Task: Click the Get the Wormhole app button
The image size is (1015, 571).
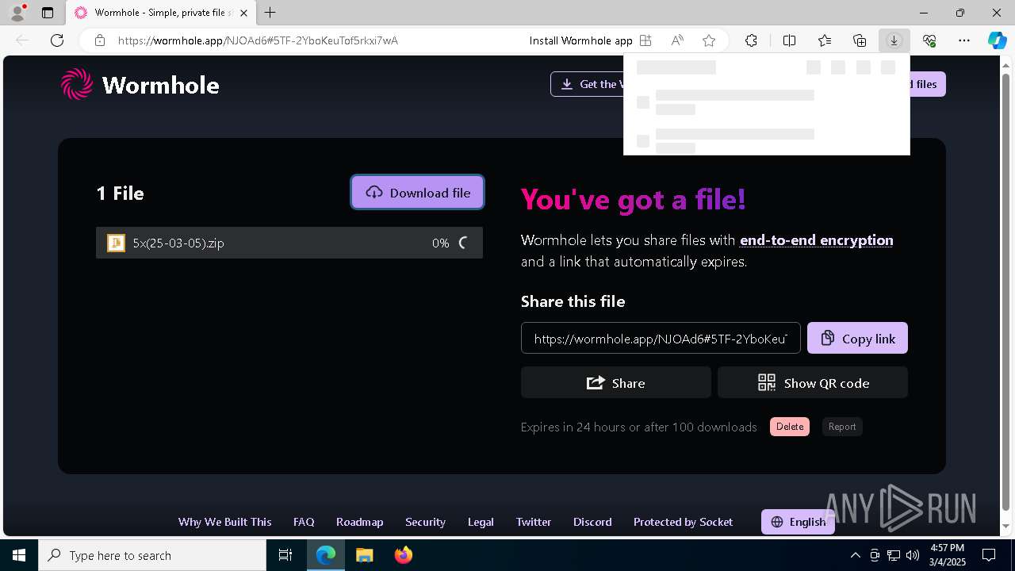Action: (588, 84)
